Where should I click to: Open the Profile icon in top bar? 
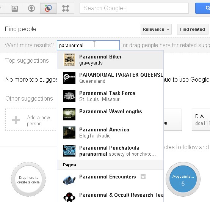[31, 8]
